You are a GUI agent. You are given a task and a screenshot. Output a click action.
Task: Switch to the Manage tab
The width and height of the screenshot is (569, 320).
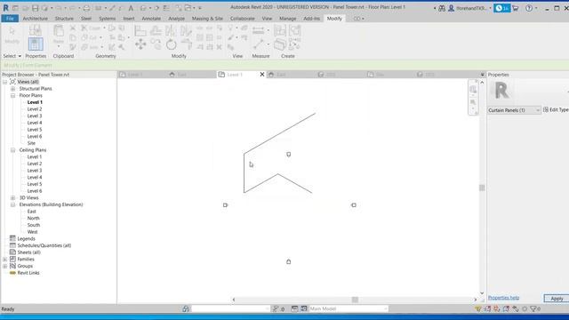[x=287, y=18]
